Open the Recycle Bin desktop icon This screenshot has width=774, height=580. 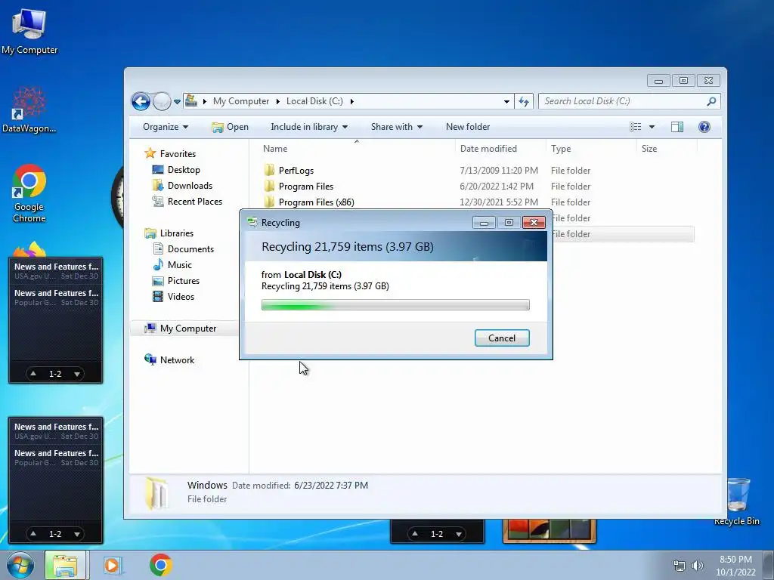pyautogui.click(x=737, y=501)
